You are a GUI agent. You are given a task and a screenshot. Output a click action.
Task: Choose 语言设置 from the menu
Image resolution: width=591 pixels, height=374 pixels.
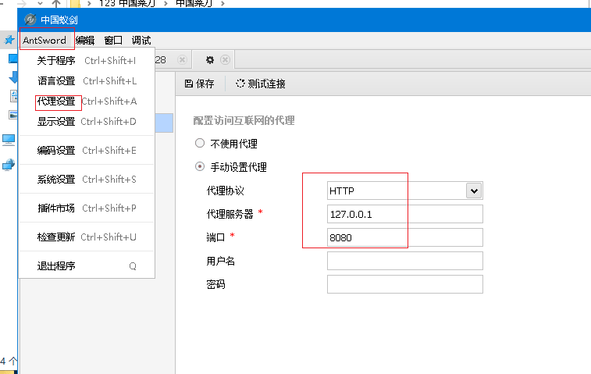pos(87,80)
